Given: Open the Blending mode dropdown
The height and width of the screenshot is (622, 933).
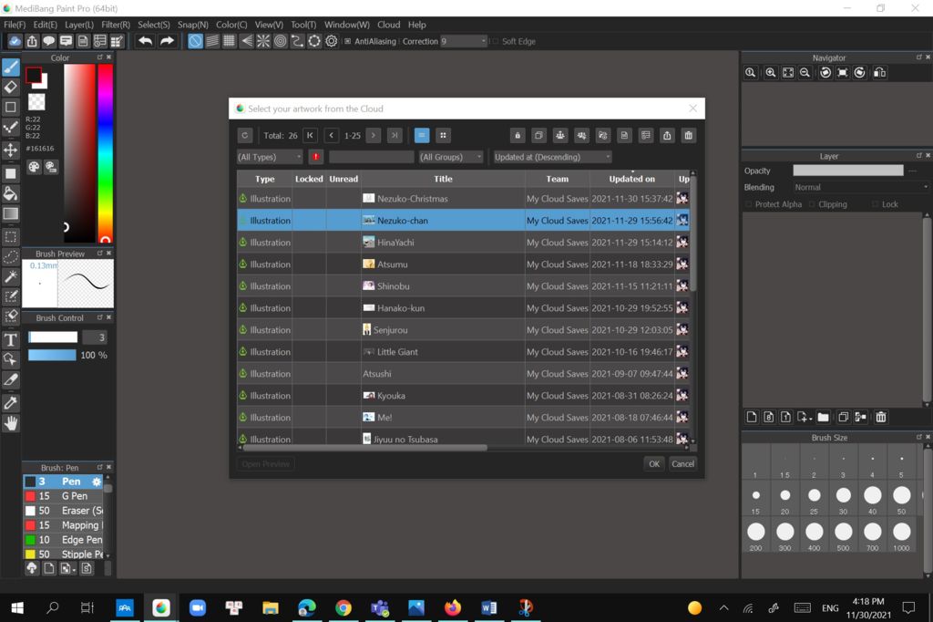Looking at the screenshot, I should point(860,187).
